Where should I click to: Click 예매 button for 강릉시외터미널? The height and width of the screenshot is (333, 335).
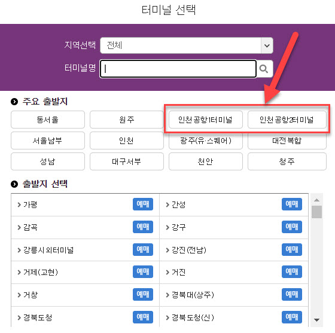pos(143,249)
